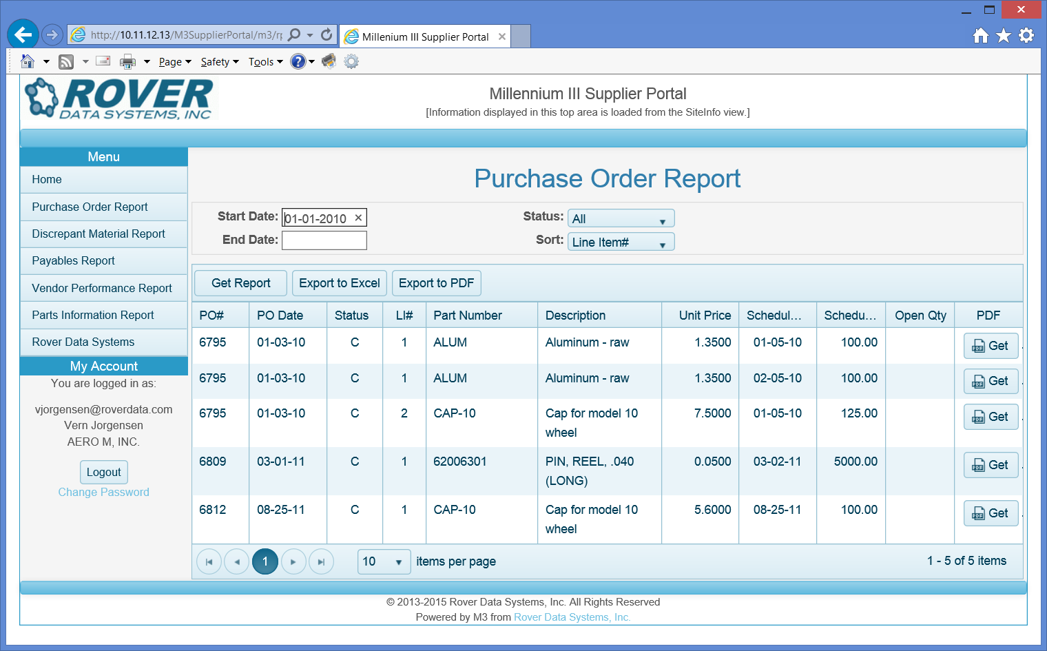Screen dimensions: 1047x651
Task: Open the Safety menu
Action: [x=220, y=62]
